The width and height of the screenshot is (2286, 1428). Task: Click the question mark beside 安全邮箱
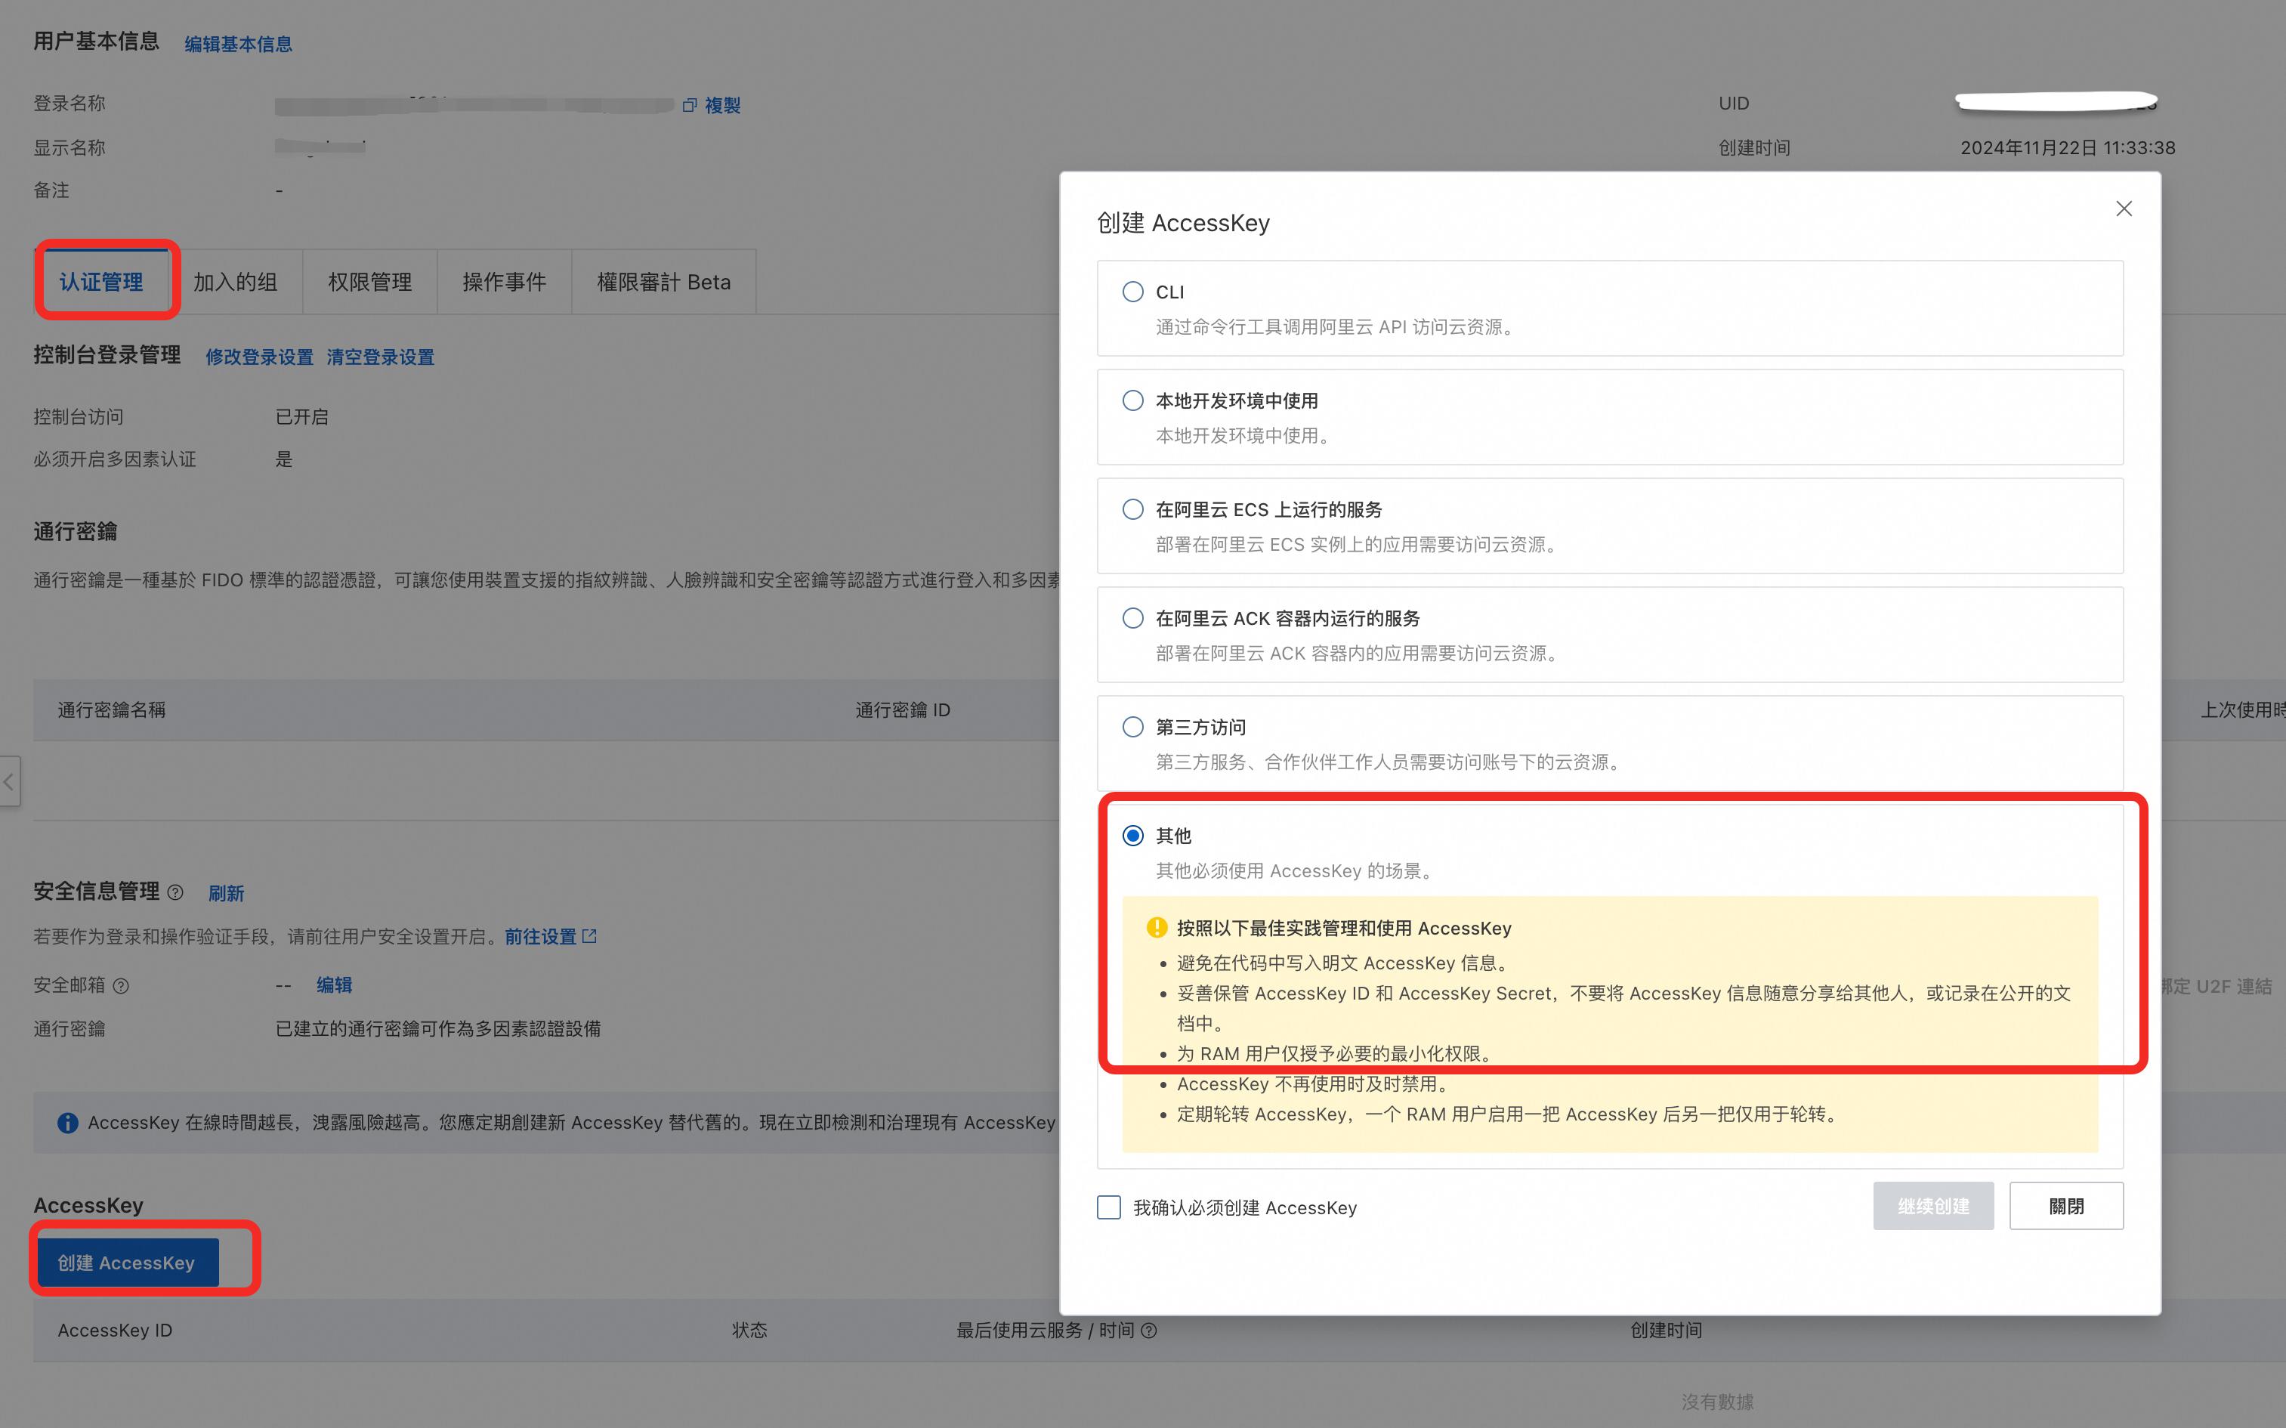pyautogui.click(x=122, y=986)
